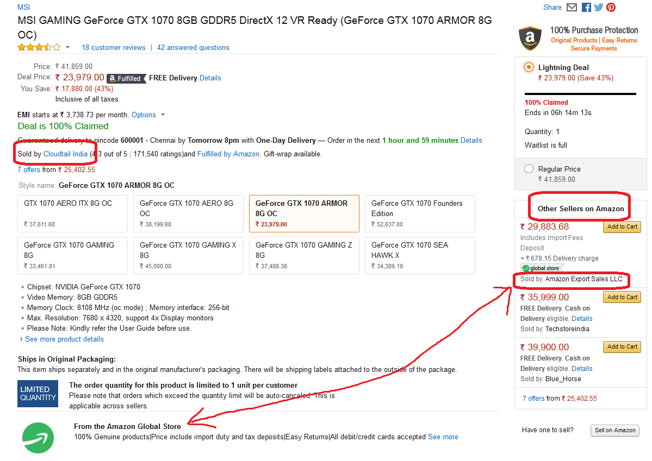Click 'Ships in Original Packaging:' heading
Viewport: 652px width, 461px height.
point(66,359)
